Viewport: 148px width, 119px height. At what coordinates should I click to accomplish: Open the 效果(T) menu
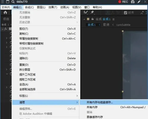53,7
